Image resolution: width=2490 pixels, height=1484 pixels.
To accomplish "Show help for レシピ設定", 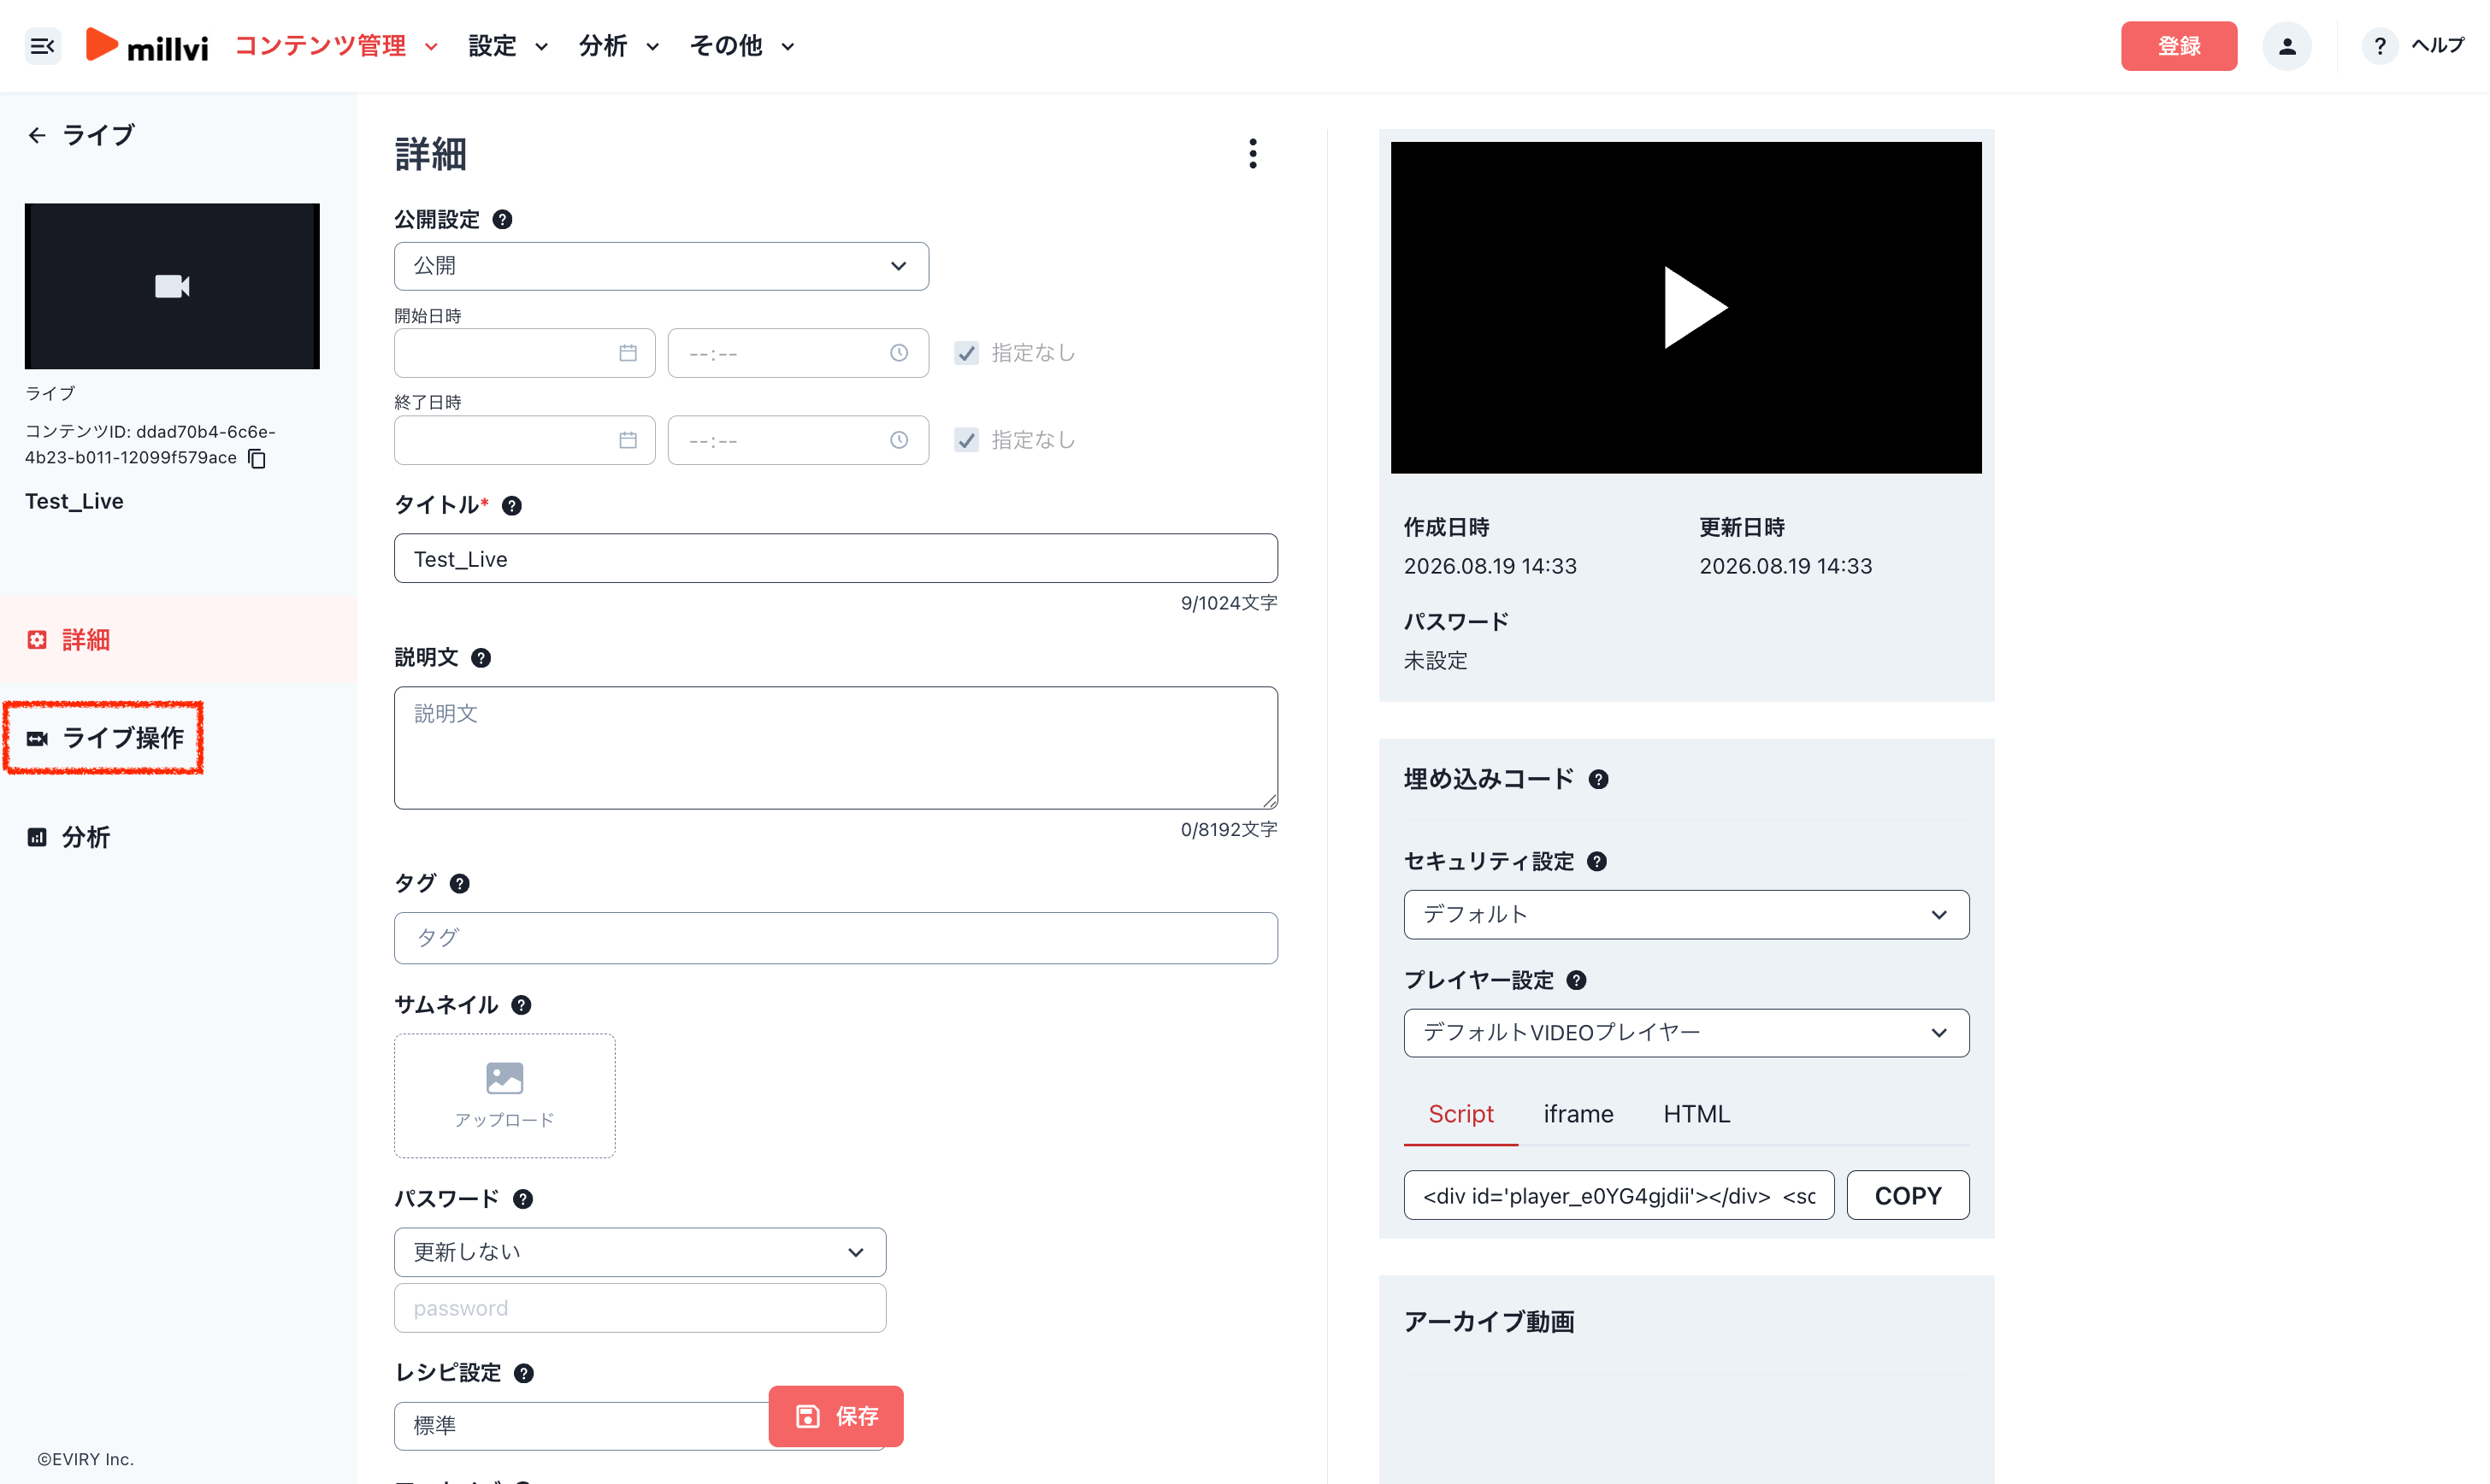I will click(524, 1373).
